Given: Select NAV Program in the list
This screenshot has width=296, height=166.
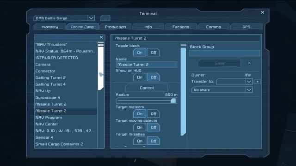Looking at the screenshot, I should [x=66, y=118].
